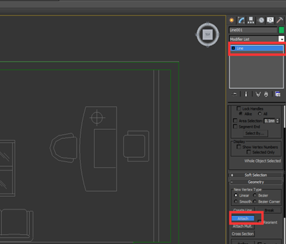Open the Utilities hammer tab
Viewport: 286px width, 244px height.
click(280, 20)
